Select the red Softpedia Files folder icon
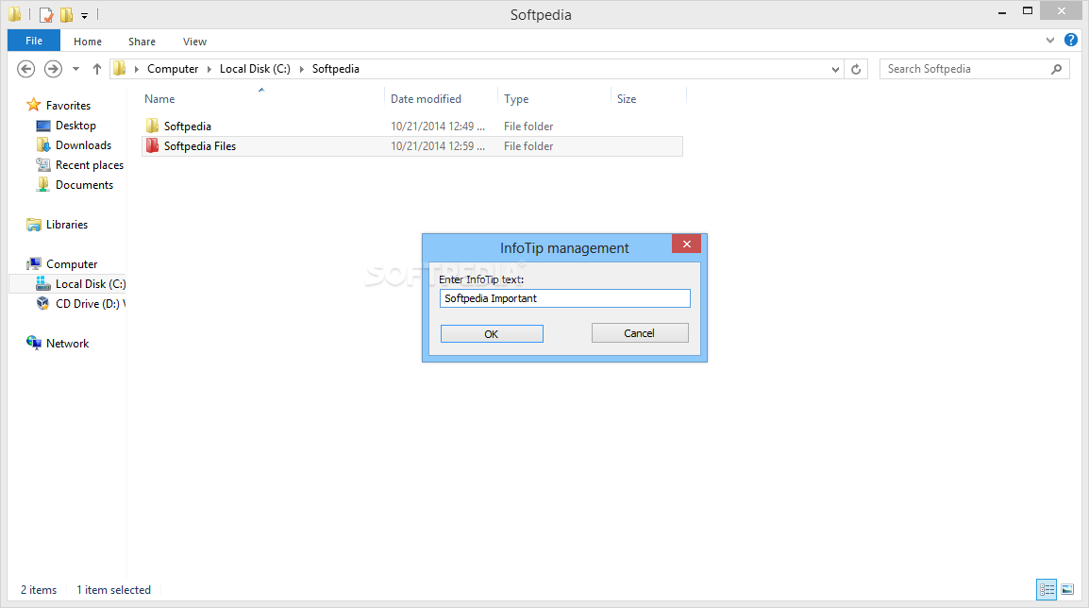1089x608 pixels. click(x=152, y=146)
